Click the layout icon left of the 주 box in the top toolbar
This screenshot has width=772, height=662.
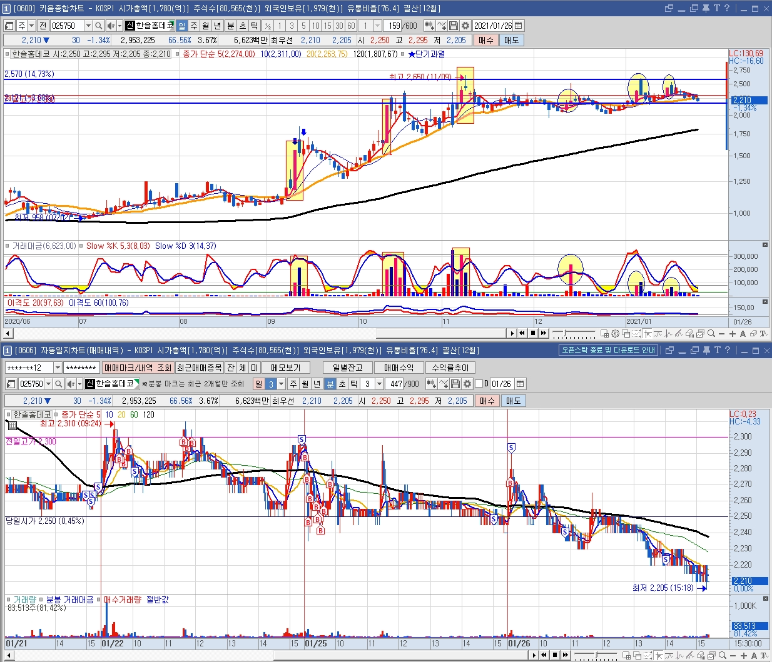[x=9, y=26]
